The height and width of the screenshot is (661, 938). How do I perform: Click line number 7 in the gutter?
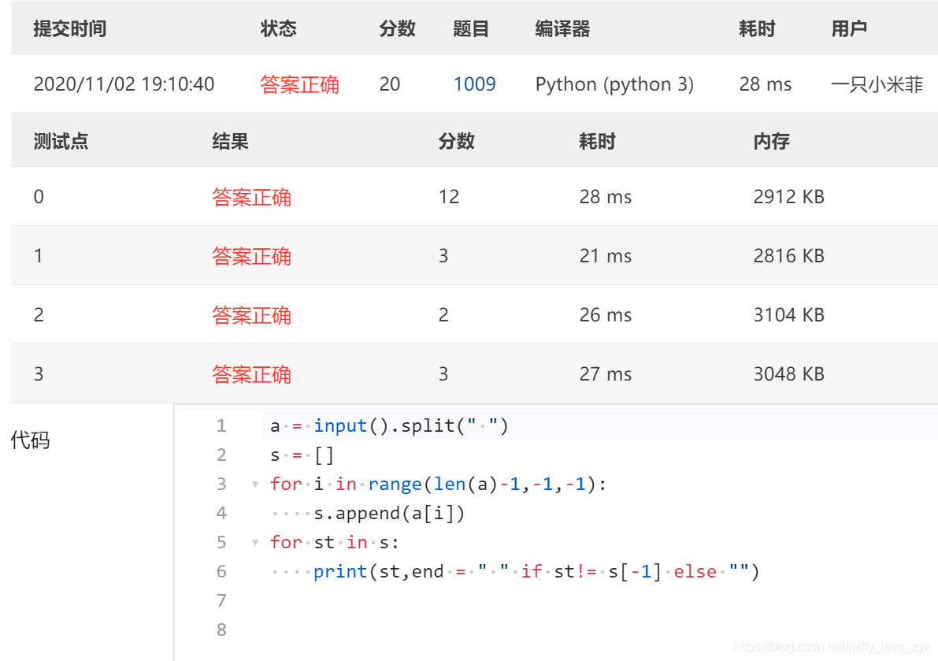(221, 600)
